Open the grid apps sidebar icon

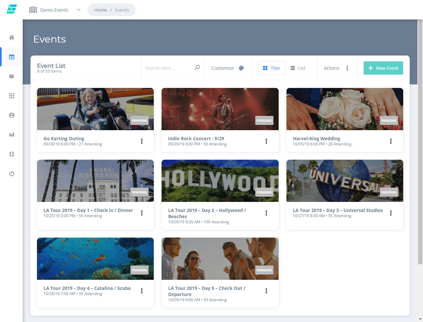(12, 96)
